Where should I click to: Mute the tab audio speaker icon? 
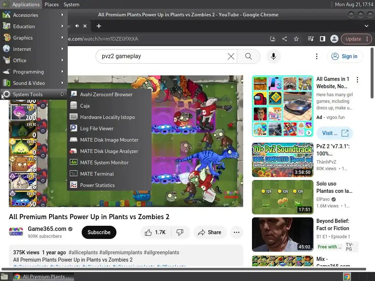pos(77,26)
